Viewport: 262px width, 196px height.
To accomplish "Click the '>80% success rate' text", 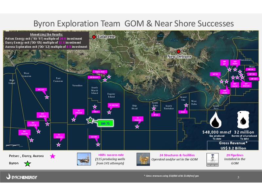I will tap(111, 155).
